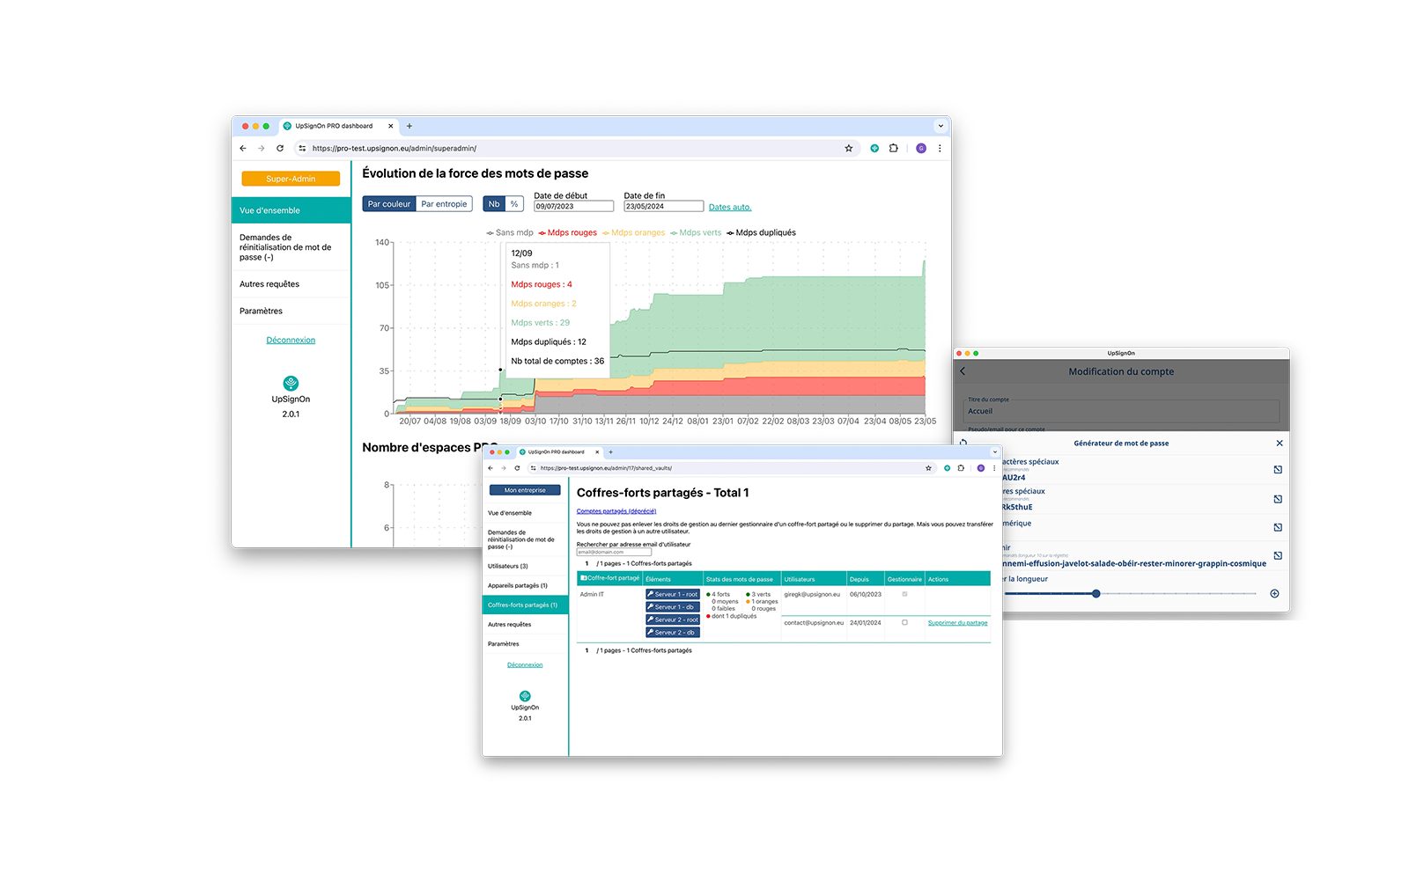Open Utilisateurs (3) in the sidebar
Viewport: 1409px width, 880px height.
coord(508,566)
